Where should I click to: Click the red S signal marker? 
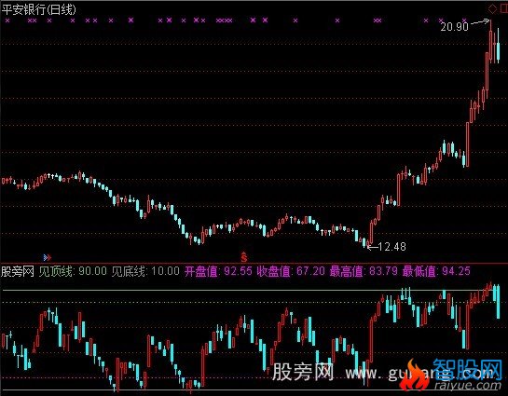(244, 257)
